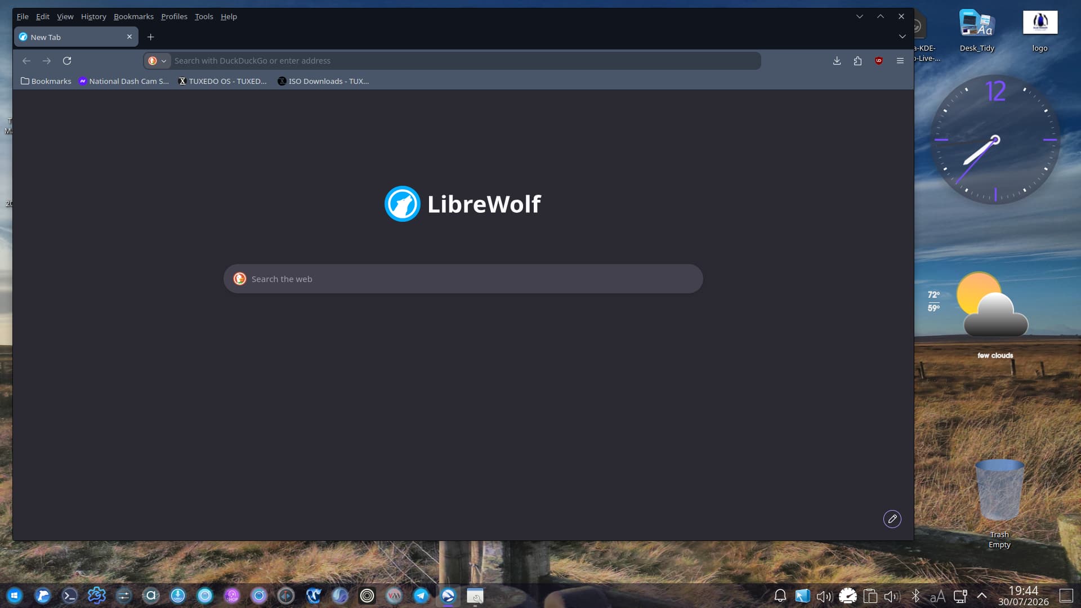Launch the Dolphin file manager from the taskbar
The width and height of the screenshot is (1081, 608).
click(42, 596)
